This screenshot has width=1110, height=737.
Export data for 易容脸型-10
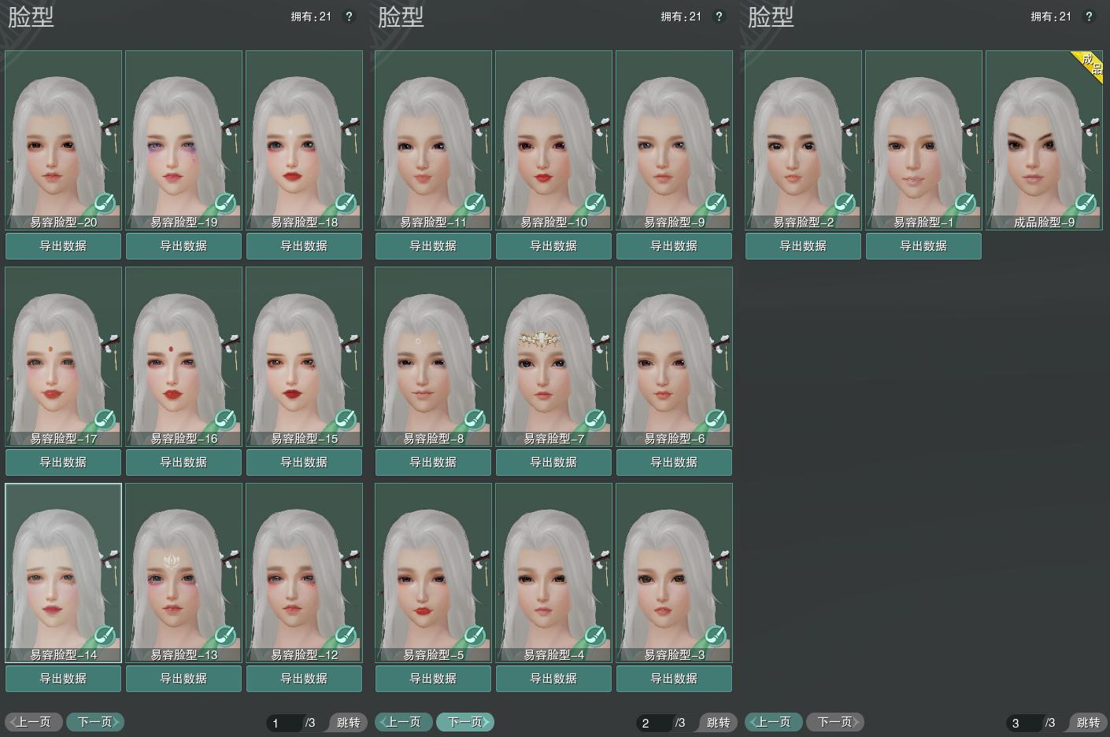pos(553,246)
